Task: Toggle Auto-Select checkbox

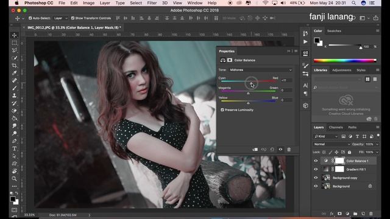Action: 30,18
